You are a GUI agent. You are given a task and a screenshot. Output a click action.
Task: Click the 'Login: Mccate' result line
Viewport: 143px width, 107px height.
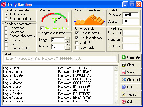[x=13, y=75]
